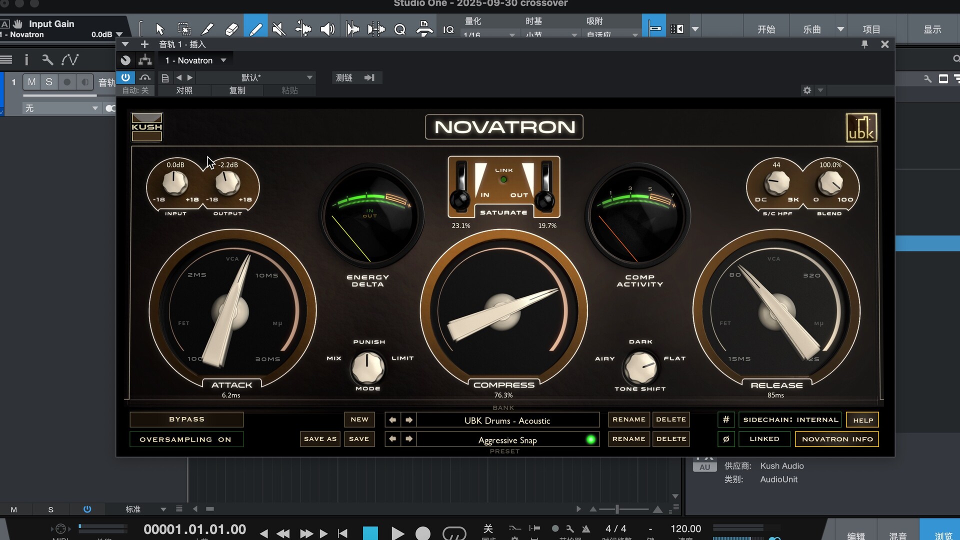Click the Save As preset button

[x=320, y=439]
